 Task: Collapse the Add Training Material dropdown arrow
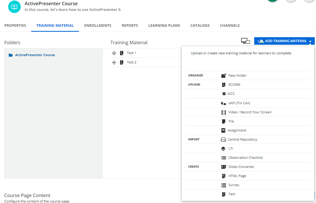[310, 41]
